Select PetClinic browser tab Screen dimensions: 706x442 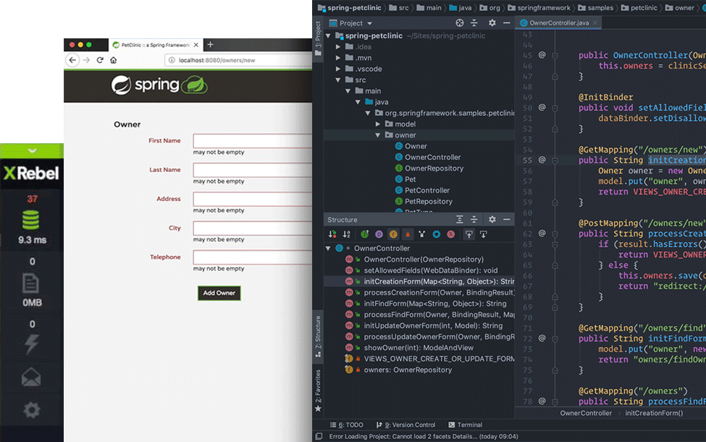pos(156,45)
